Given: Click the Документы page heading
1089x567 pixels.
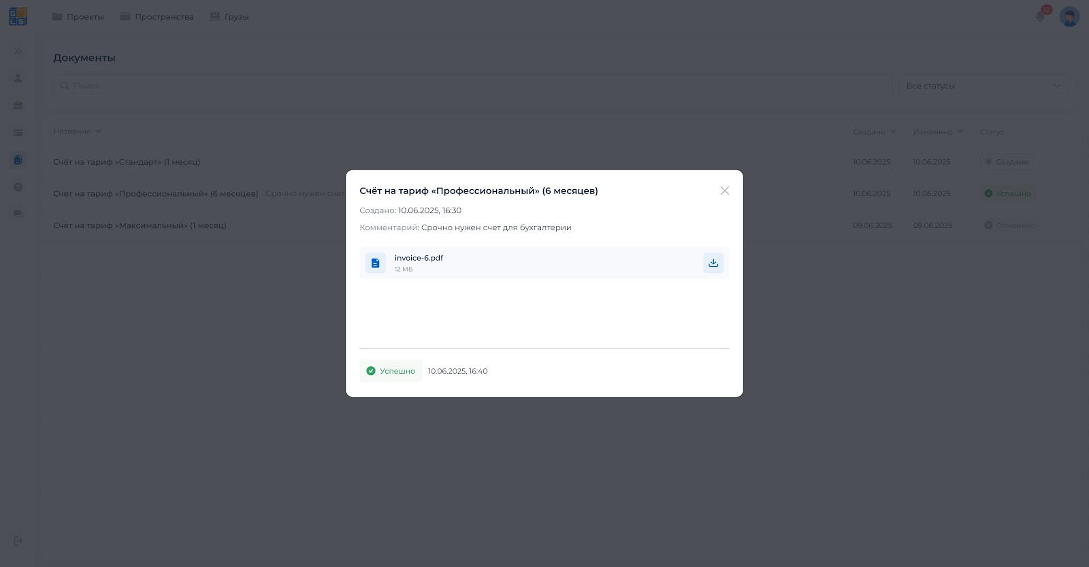Looking at the screenshot, I should pyautogui.click(x=84, y=58).
